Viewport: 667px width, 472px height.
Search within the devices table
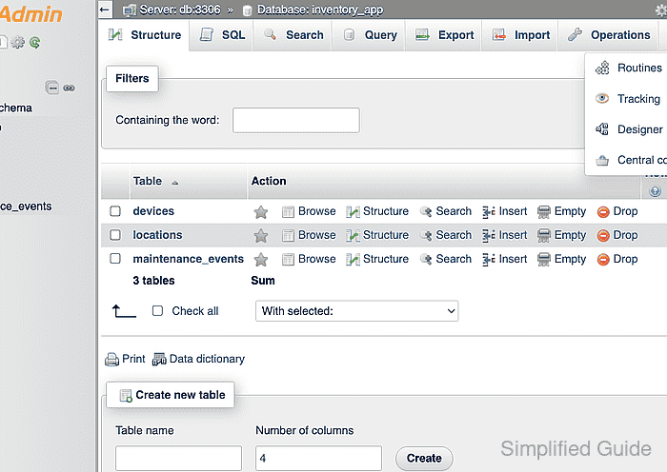(445, 211)
